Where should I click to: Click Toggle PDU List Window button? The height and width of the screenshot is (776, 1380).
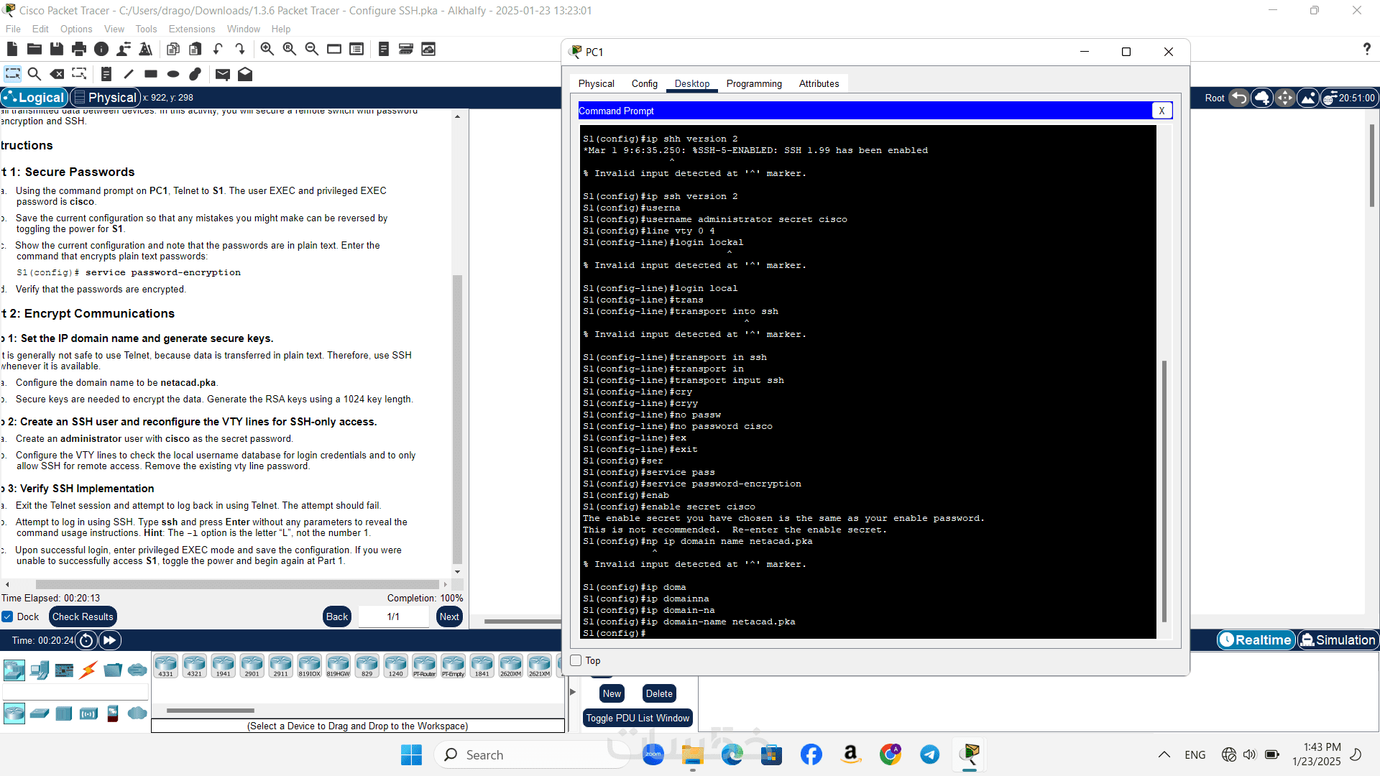pyautogui.click(x=637, y=718)
